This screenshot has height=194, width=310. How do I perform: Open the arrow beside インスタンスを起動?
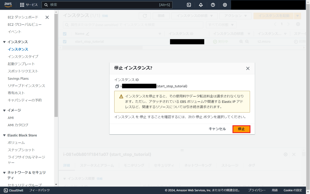(298, 16)
